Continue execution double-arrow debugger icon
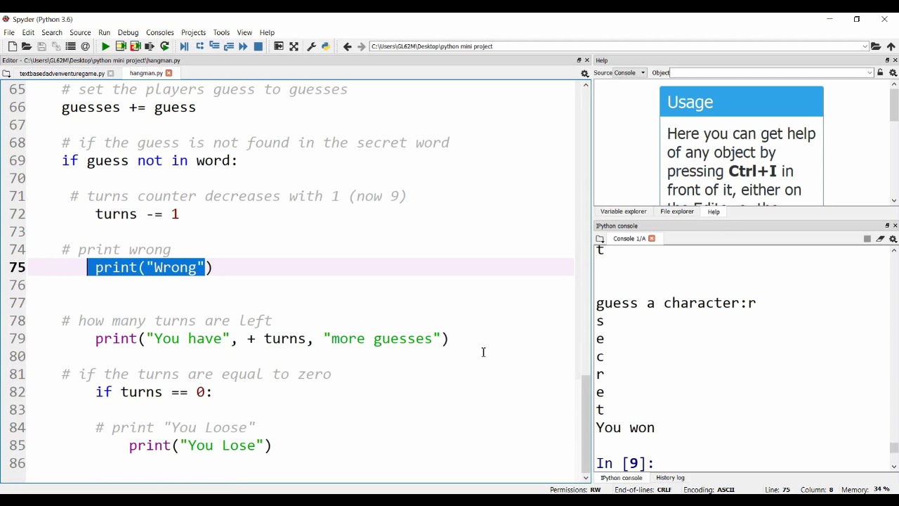The width and height of the screenshot is (899, 506). pos(243,46)
